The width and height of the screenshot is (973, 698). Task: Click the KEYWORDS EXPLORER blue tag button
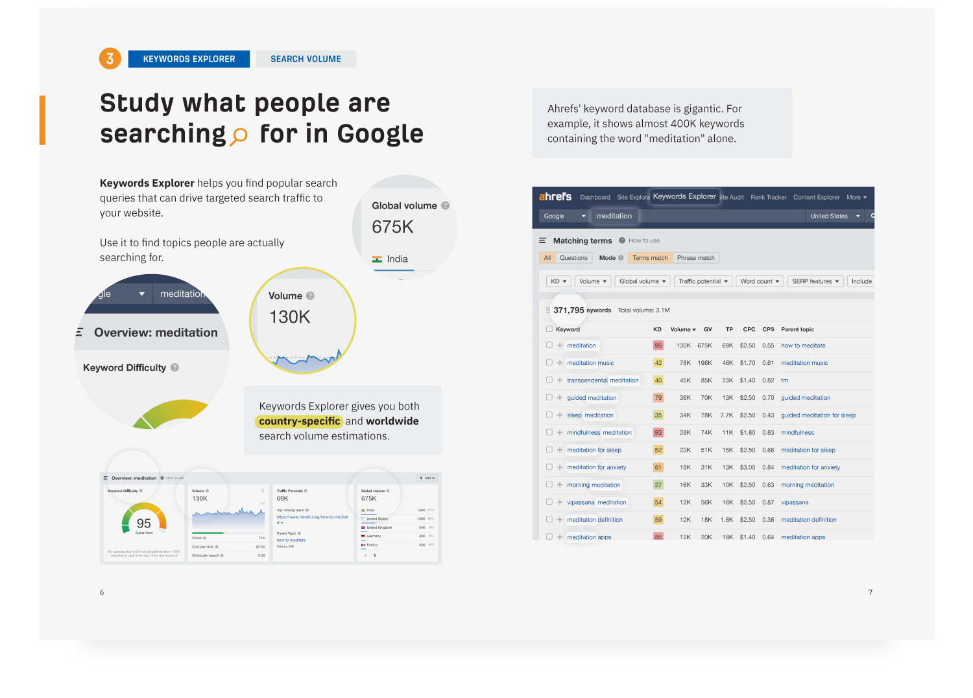pos(189,59)
